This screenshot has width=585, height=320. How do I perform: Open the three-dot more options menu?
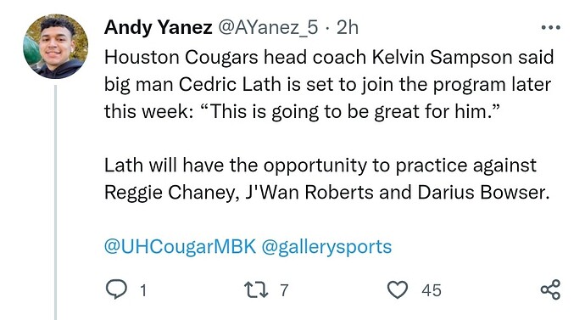[551, 27]
